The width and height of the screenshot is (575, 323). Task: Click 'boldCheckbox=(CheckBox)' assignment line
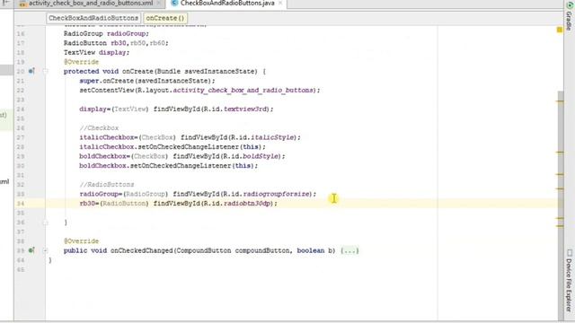pyautogui.click(x=182, y=156)
